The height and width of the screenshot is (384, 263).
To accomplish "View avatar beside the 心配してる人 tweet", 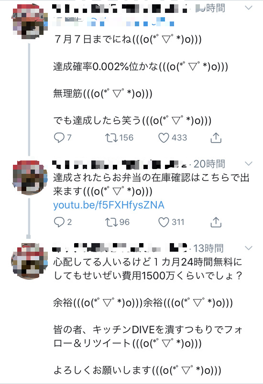I will tap(30, 261).
